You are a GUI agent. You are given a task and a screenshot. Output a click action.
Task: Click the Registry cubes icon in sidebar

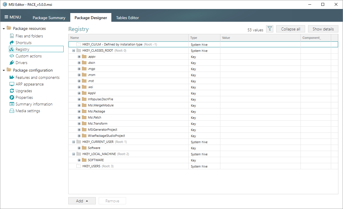tap(12, 49)
